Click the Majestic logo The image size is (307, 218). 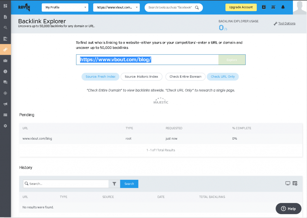pyautogui.click(x=161, y=101)
